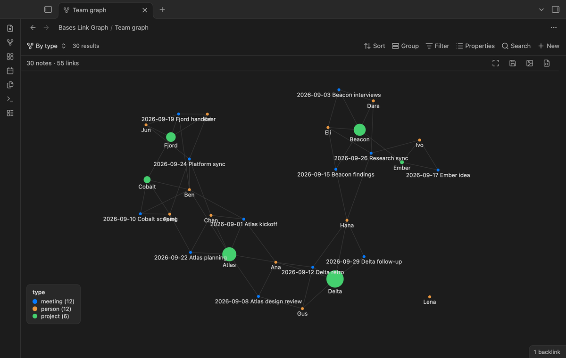The height and width of the screenshot is (358, 566).
Task: Select the 2026-09-22 Atlas planning node
Action: click(x=191, y=252)
